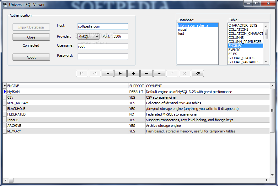278x186 pixels.
Task: Go to previous record navigator button
Action: (x=95, y=74)
